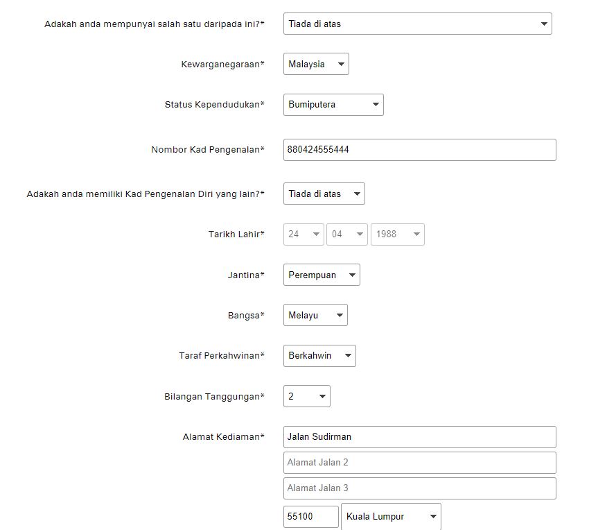The image size is (589, 530).
Task: Focus the Alamat Jalan 3 field
Action: [419, 488]
